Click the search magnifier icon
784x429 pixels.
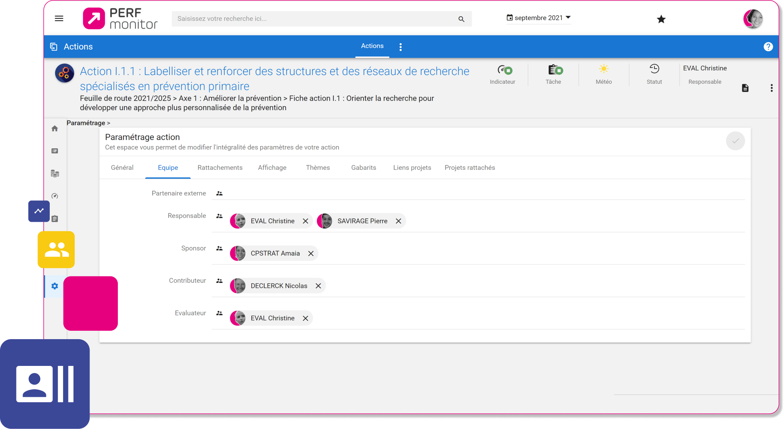(461, 19)
